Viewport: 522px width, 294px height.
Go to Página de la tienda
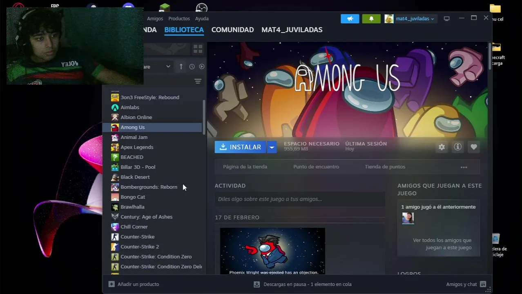[245, 167]
